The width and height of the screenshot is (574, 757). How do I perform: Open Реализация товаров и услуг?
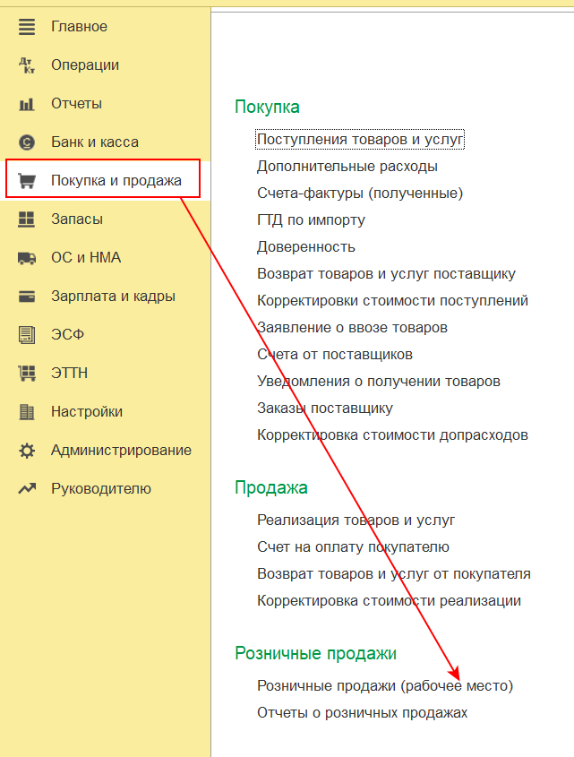coord(356,520)
